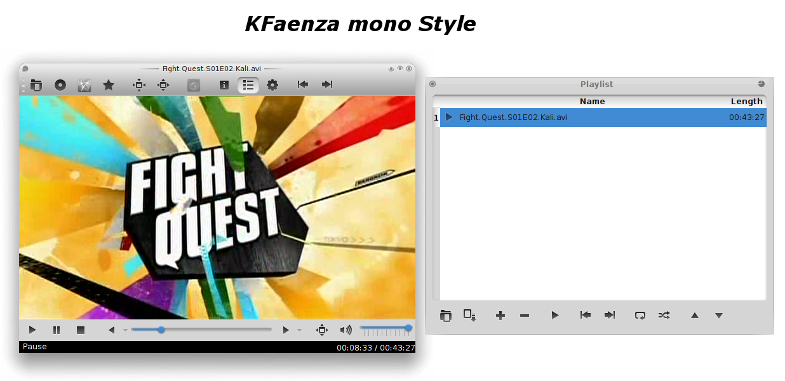Toggle repeat in Playlist toolbar

[x=640, y=315]
